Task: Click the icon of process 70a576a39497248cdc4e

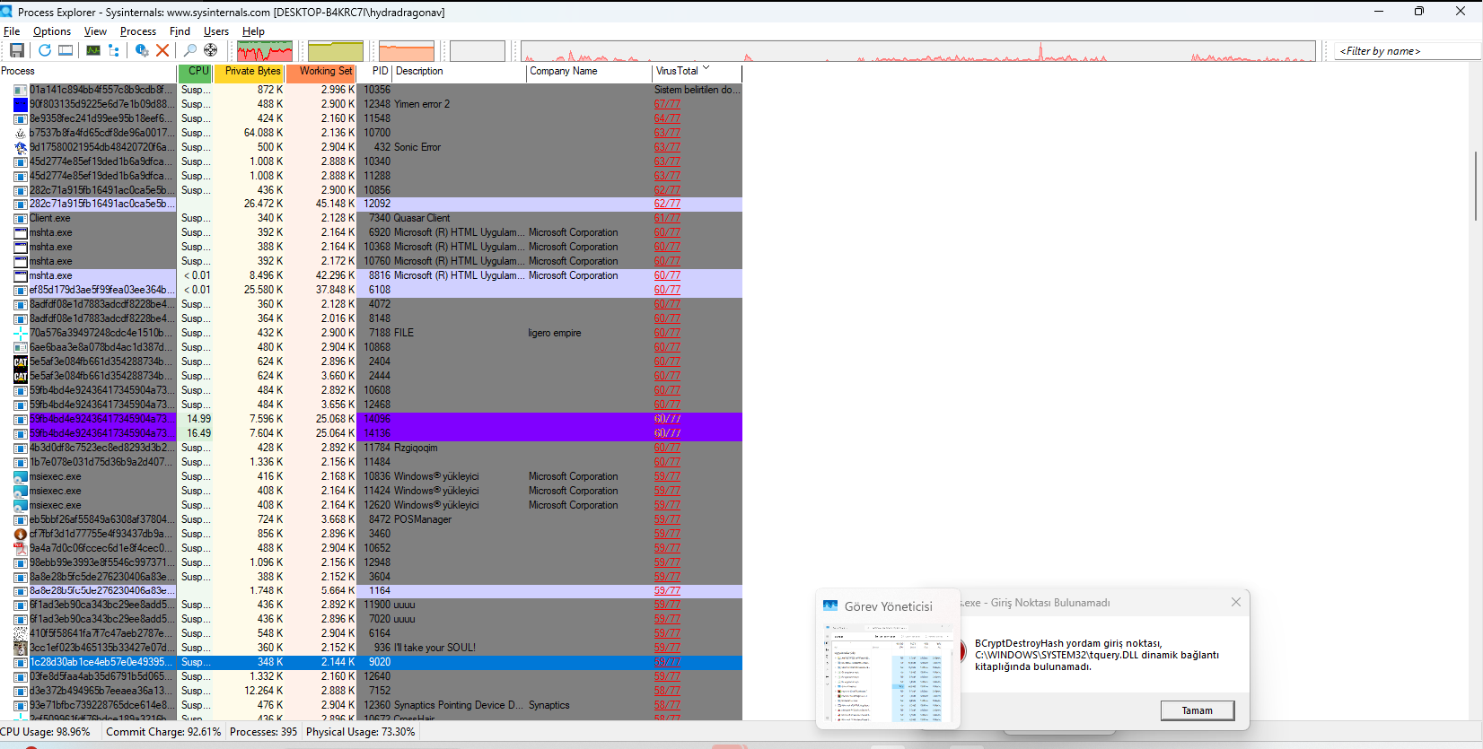Action: tap(21, 333)
